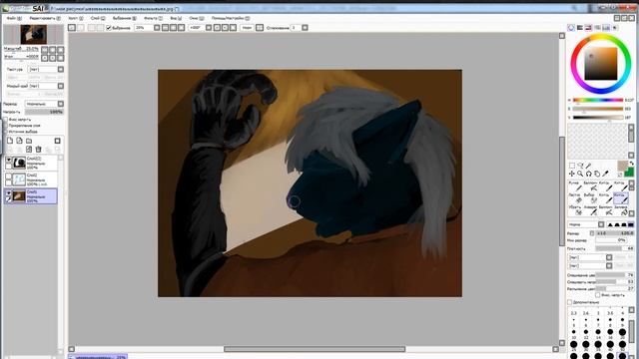
Task: Click the brush Размер size slider
Action: point(615,233)
